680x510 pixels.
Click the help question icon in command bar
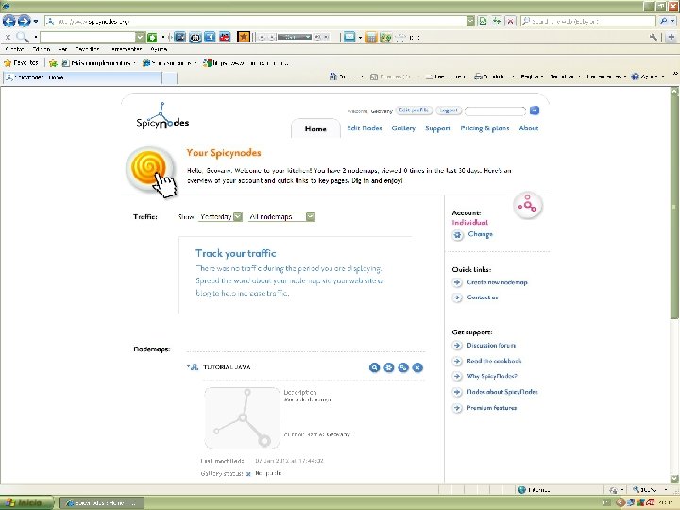pyautogui.click(x=635, y=76)
